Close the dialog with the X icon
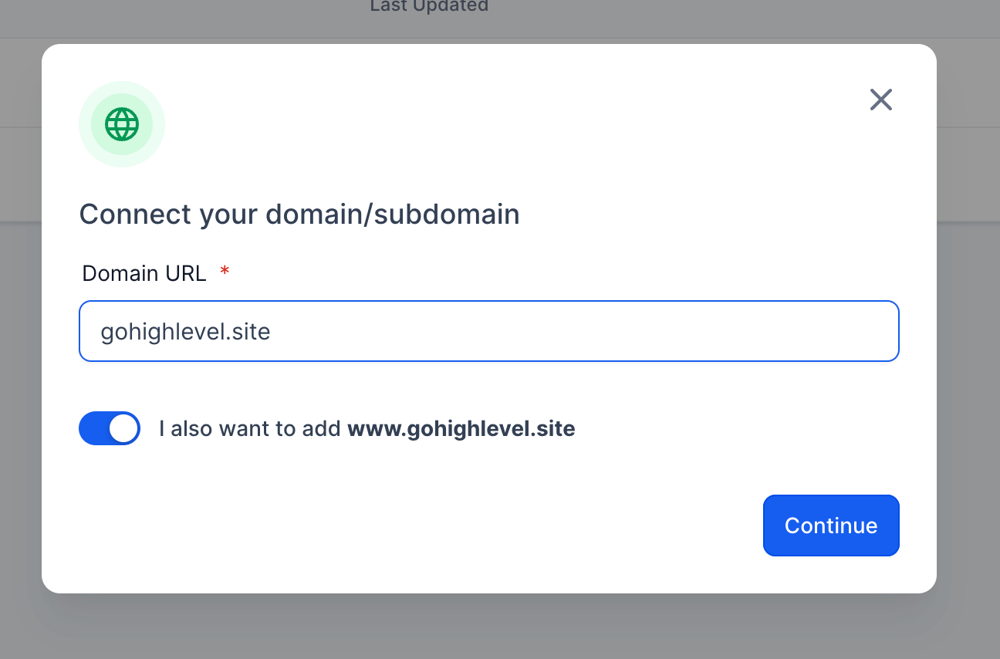Image resolution: width=1000 pixels, height=659 pixels. coord(880,100)
